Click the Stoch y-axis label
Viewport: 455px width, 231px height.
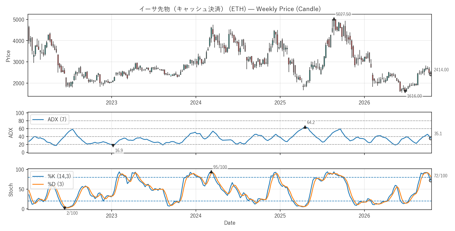pos(11,190)
